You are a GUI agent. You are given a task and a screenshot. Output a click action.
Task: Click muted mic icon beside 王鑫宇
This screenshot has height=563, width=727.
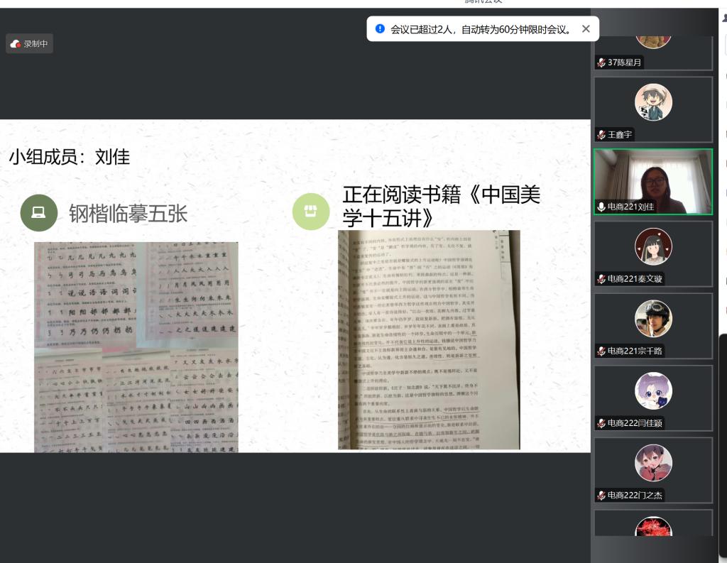click(x=601, y=134)
